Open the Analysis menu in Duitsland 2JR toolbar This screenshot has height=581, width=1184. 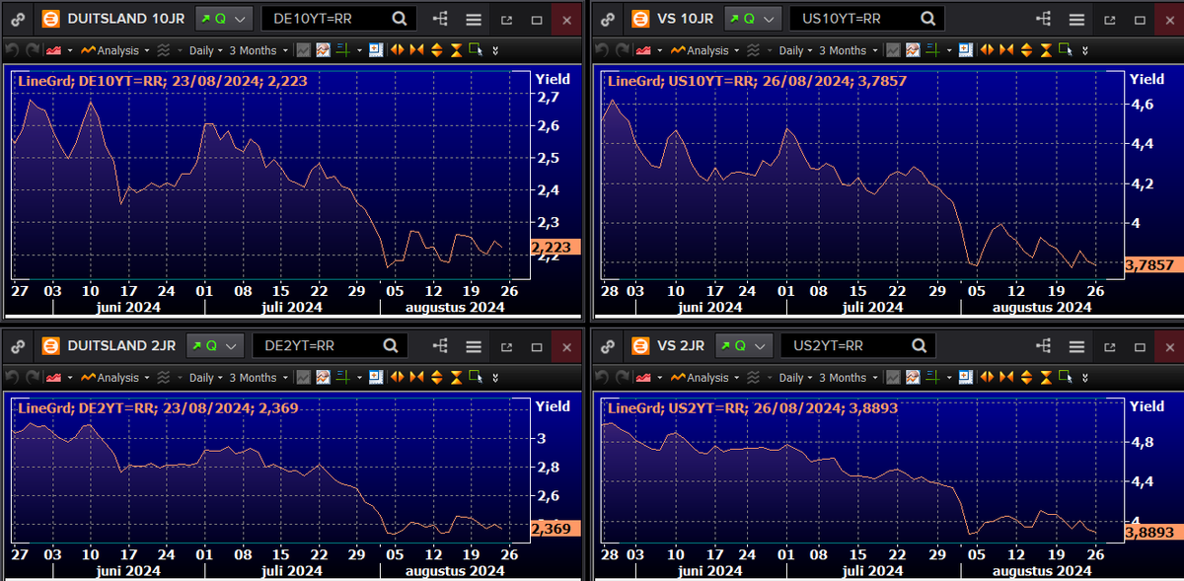point(117,378)
